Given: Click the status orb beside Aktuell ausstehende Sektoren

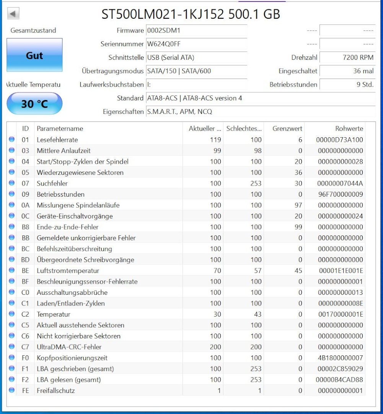Looking at the screenshot, I should click(11, 325).
